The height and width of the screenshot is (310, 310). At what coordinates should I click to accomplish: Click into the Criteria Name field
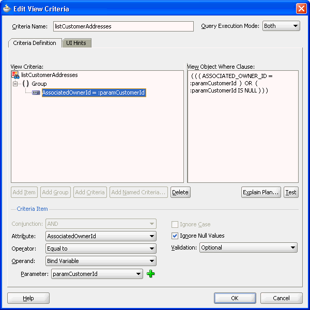(123, 26)
